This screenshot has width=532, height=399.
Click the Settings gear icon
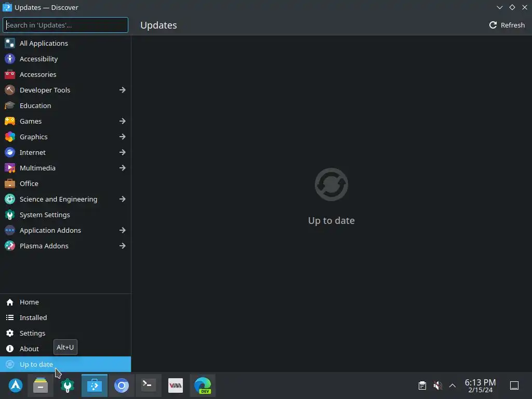point(10,333)
